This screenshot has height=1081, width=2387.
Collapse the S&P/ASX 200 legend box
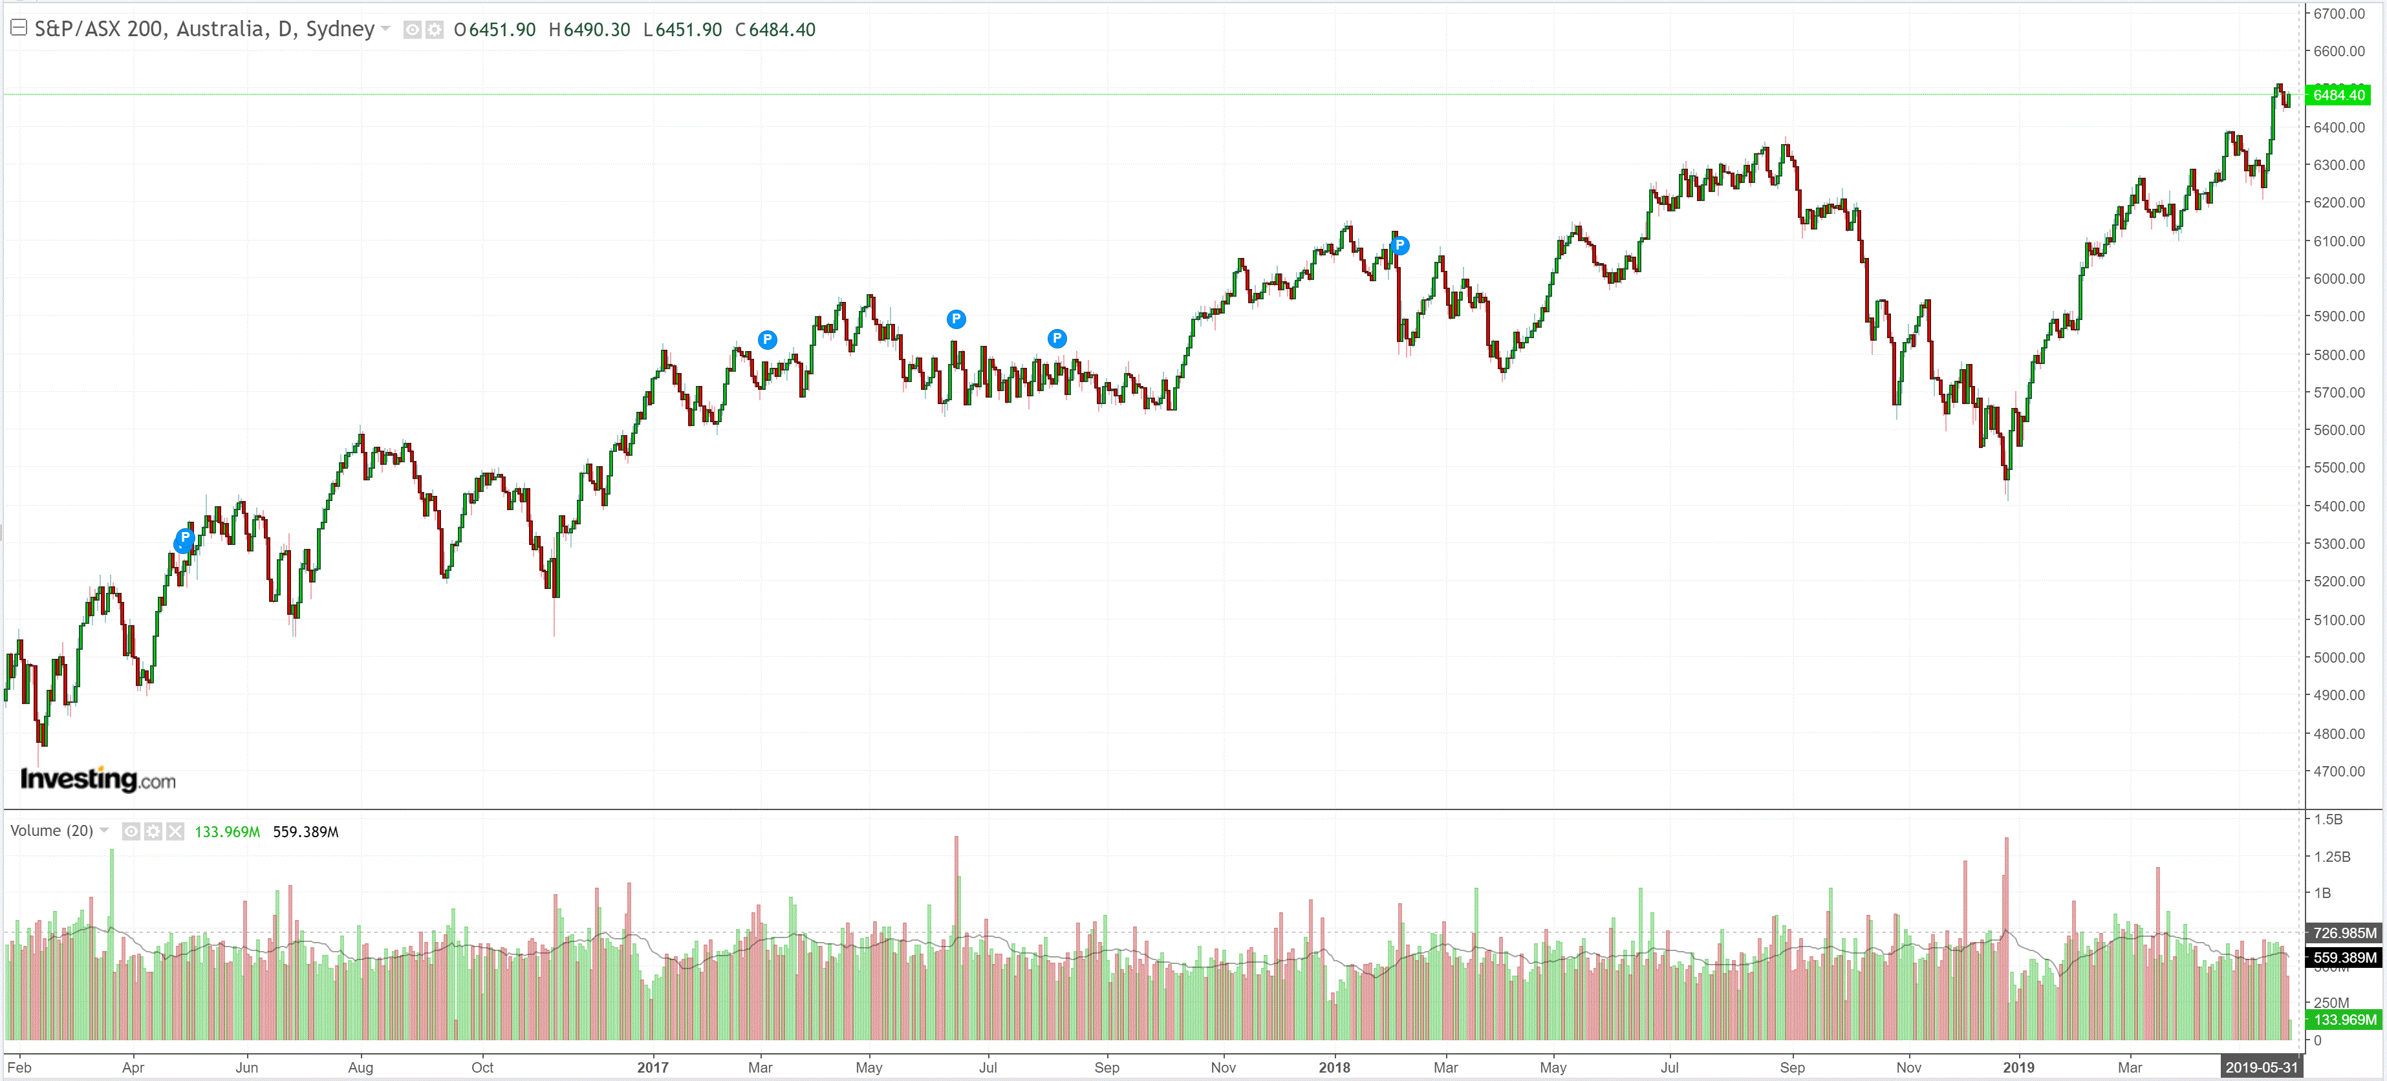point(17,28)
